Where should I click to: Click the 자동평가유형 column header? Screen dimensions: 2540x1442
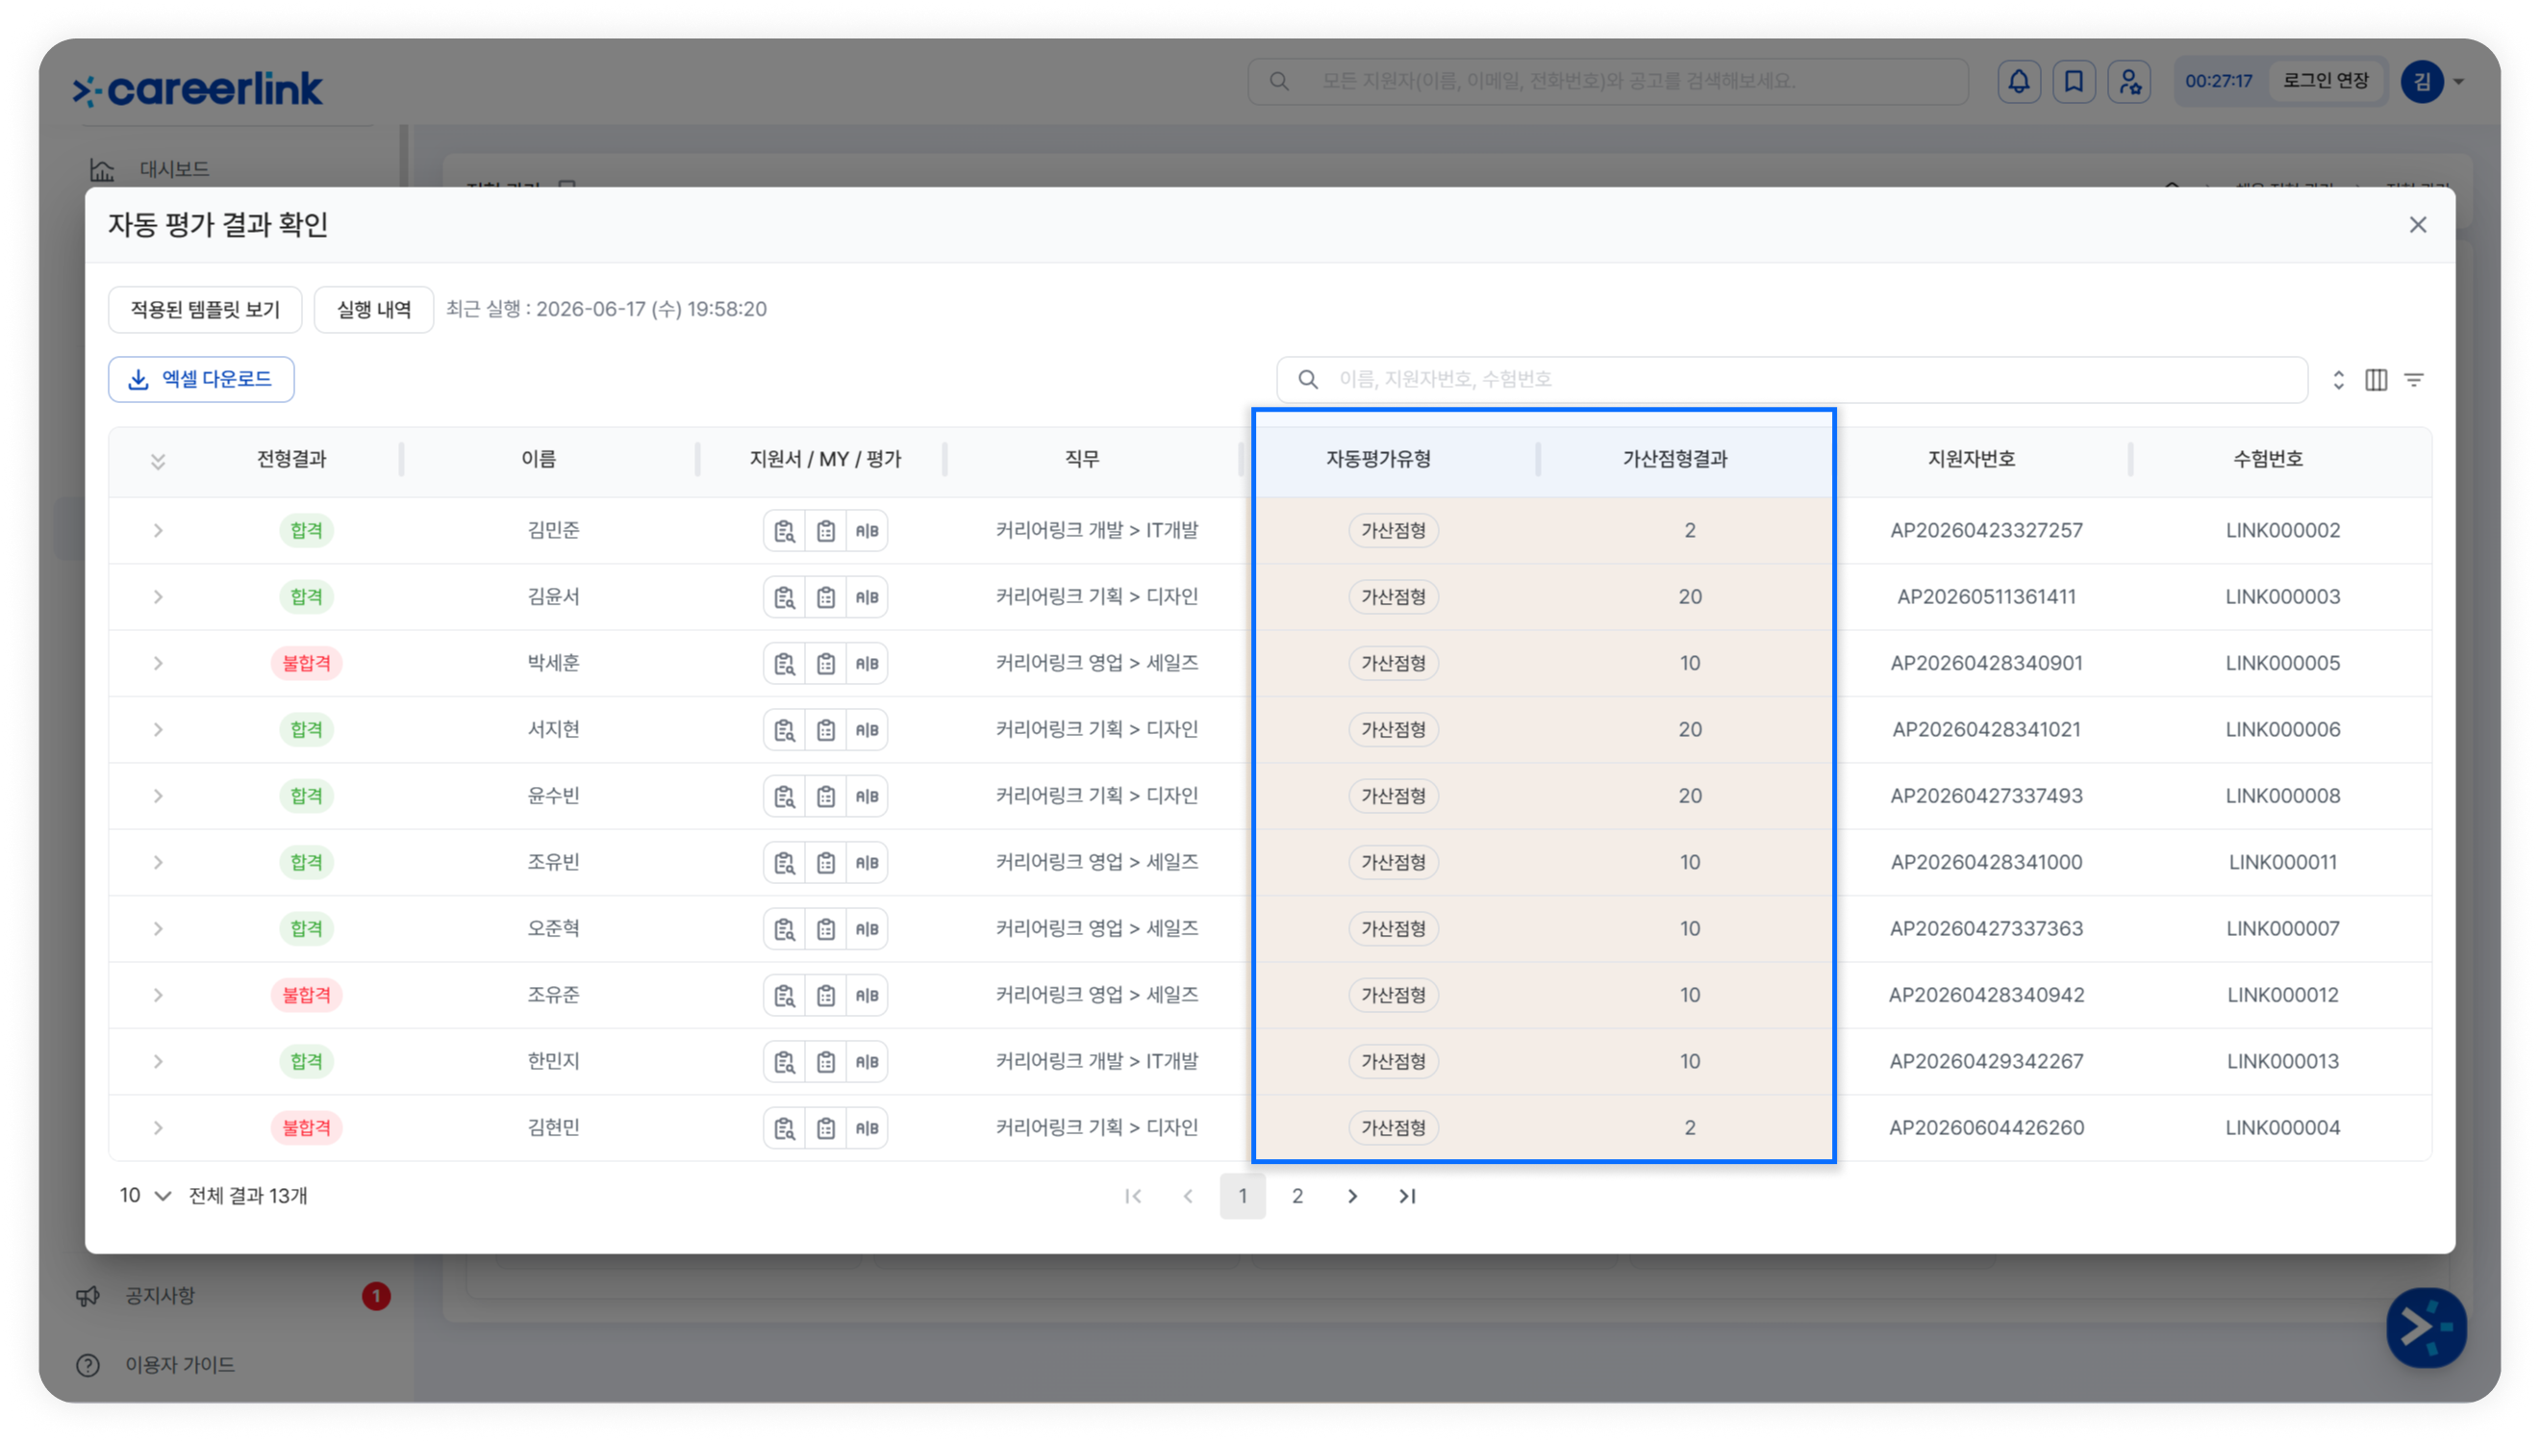coord(1378,460)
